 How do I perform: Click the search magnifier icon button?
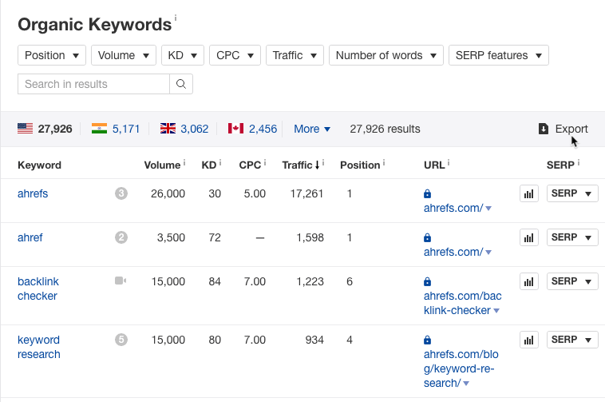(x=181, y=84)
